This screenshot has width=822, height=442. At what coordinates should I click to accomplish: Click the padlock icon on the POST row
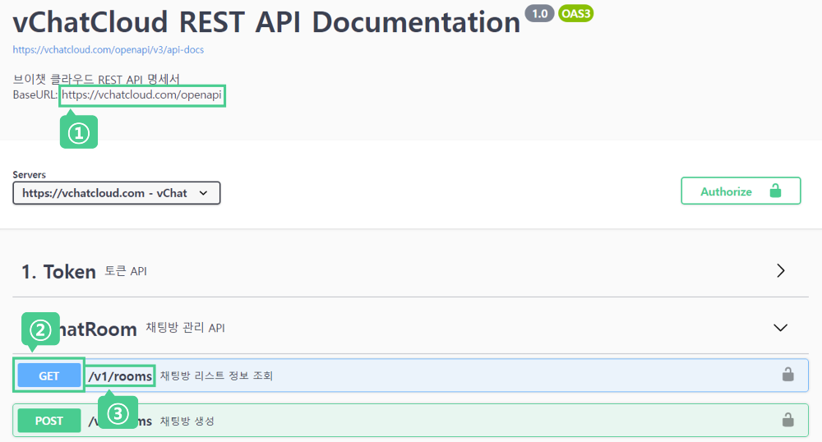coord(787,421)
